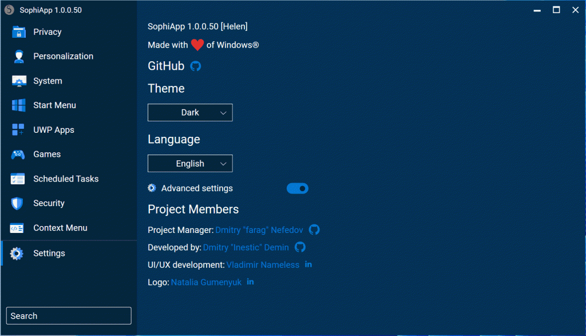This screenshot has height=336, width=586.
Task: Select the Security shield icon
Action: tap(17, 203)
